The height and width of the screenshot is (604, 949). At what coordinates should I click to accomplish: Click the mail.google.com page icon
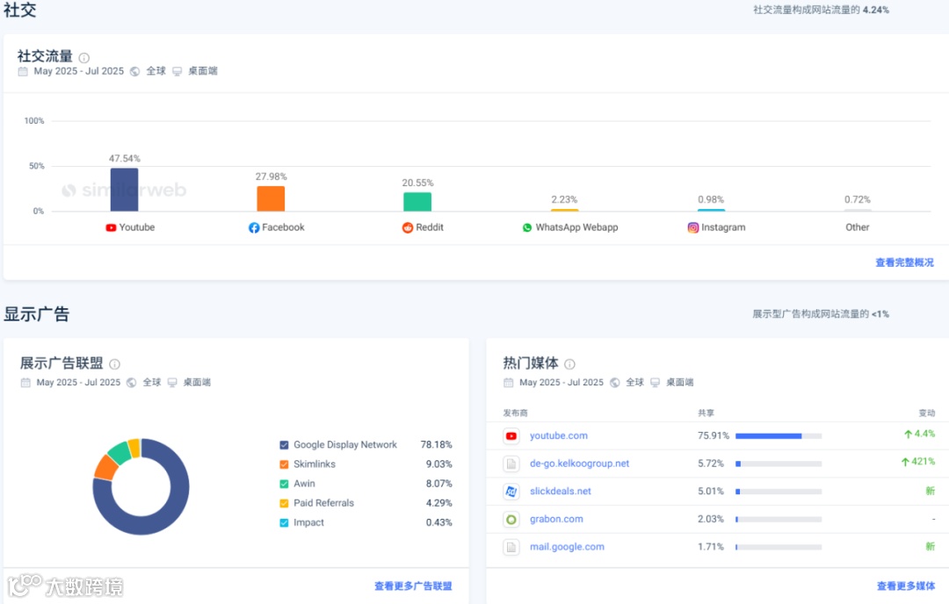(x=511, y=547)
